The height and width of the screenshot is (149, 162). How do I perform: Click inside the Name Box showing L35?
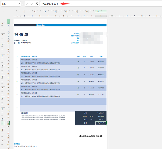9,4
